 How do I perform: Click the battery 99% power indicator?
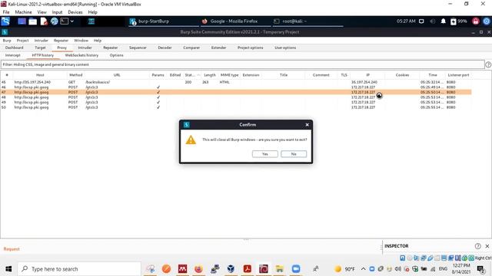[x=458, y=21]
